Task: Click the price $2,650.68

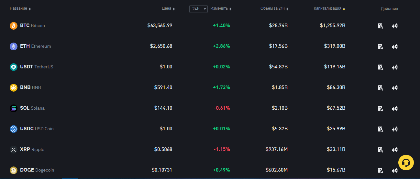Action: [161, 46]
